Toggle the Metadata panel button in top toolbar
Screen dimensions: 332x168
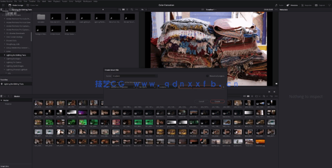tap(292, 5)
